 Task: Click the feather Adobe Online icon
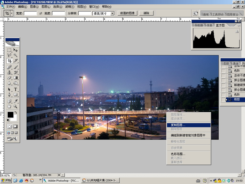(12, 44)
